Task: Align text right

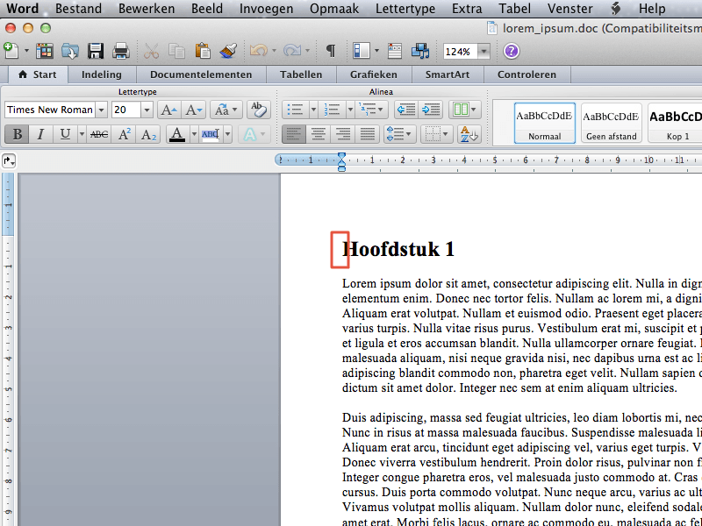Action: point(343,134)
